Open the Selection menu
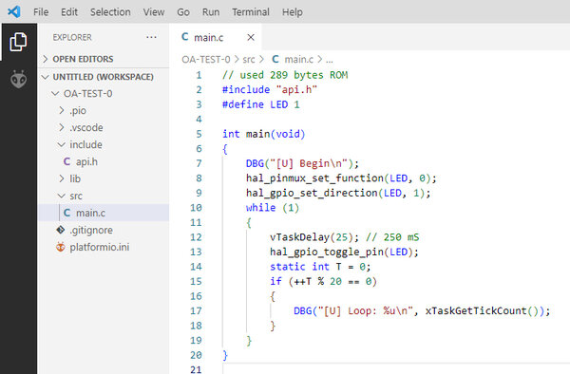 tap(110, 12)
